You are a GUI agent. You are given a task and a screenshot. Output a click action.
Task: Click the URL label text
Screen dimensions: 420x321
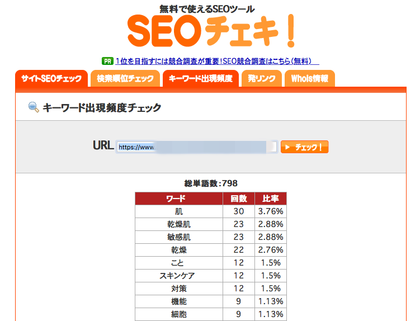coord(103,145)
